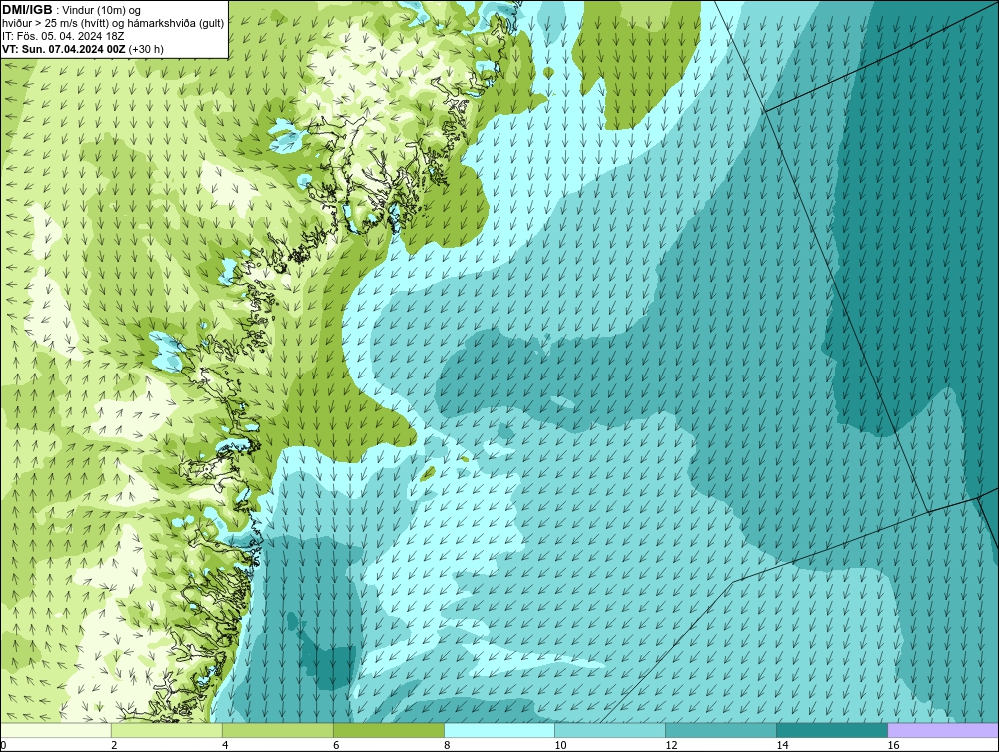
Task: Click the 'hviður > 25 m/s (hvítt)' description line
Action: (113, 24)
